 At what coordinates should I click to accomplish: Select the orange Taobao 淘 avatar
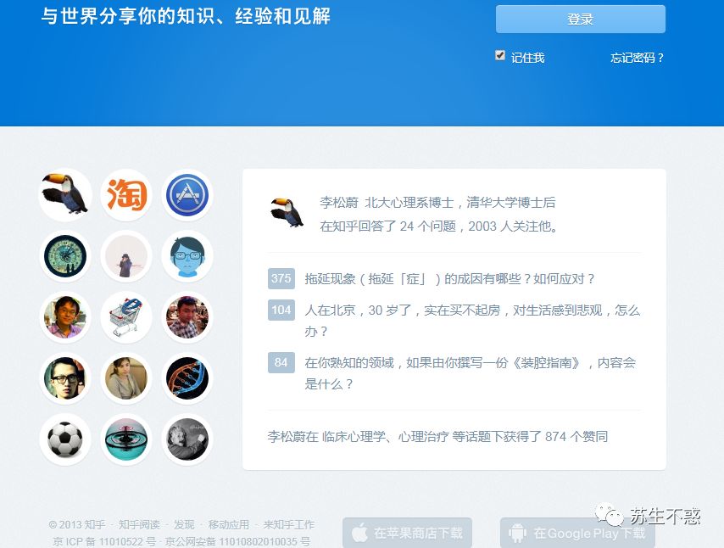[x=126, y=195]
